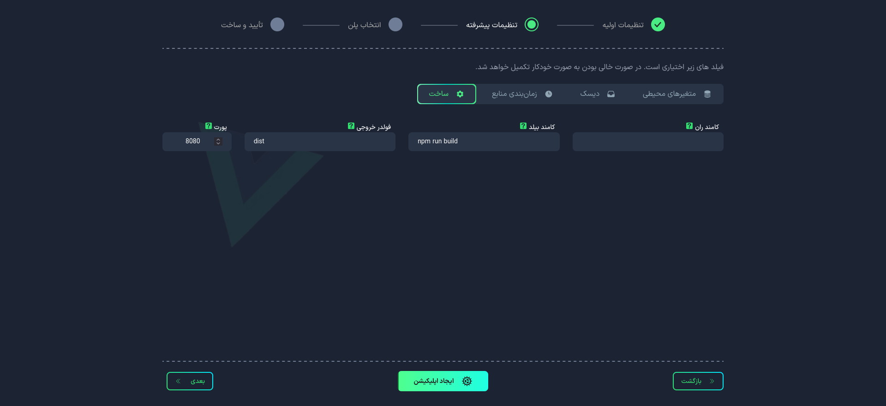This screenshot has width=886, height=406.
Task: Click the help icon beside فولدر خروجی label
Action: [351, 126]
